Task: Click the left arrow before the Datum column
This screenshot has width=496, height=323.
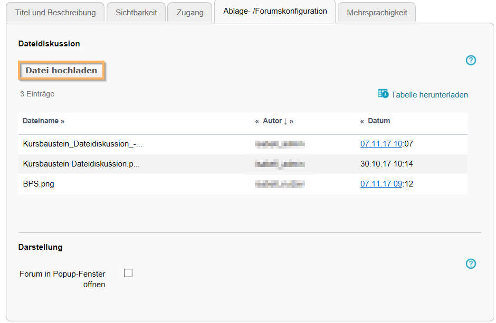Action: click(361, 121)
